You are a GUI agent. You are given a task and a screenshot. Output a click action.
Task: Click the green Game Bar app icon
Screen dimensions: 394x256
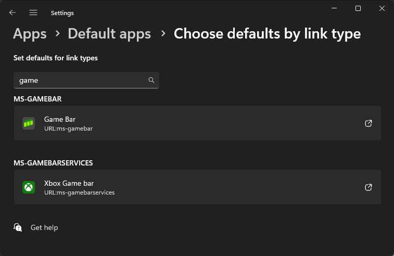pos(29,123)
